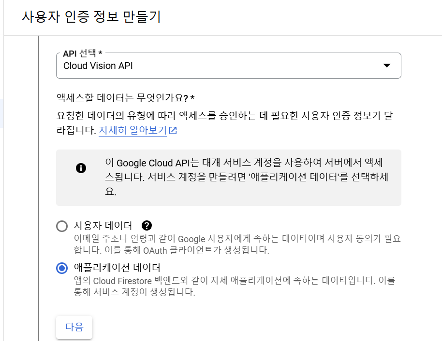Click the 다음 button
The height and width of the screenshot is (341, 442).
tap(74, 327)
